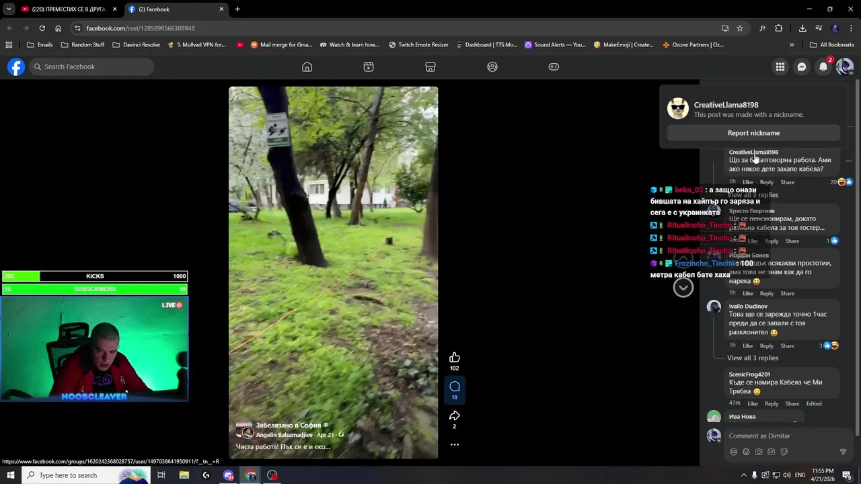This screenshot has height=484, width=861.
Task: Attach a photo to the comment
Action: click(759, 452)
